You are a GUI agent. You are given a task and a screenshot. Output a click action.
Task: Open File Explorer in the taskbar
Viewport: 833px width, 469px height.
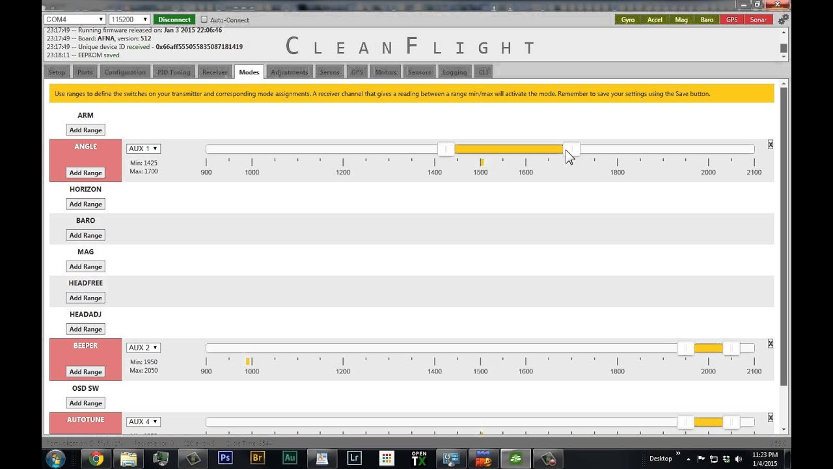[x=129, y=459]
